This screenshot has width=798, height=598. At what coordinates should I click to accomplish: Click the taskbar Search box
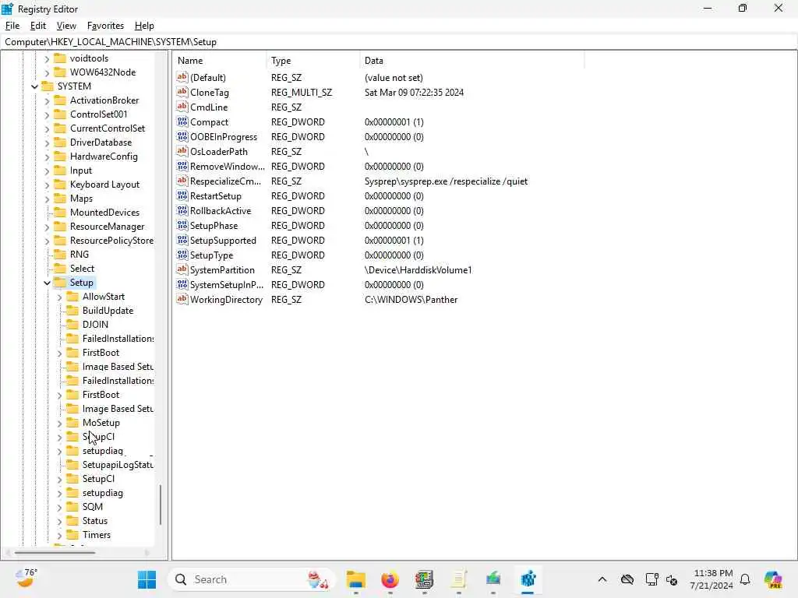tap(252, 579)
